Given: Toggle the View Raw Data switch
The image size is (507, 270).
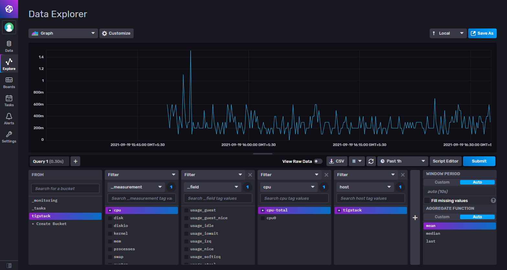Looking at the screenshot, I should pos(318,161).
